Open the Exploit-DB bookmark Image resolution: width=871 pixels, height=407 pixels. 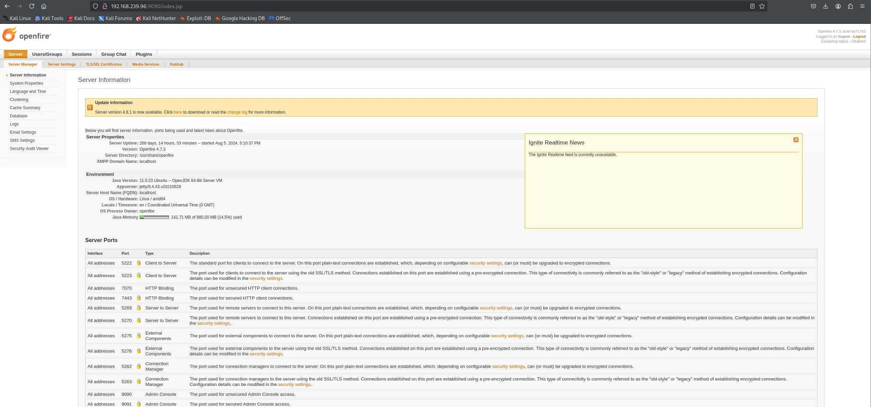(x=196, y=18)
